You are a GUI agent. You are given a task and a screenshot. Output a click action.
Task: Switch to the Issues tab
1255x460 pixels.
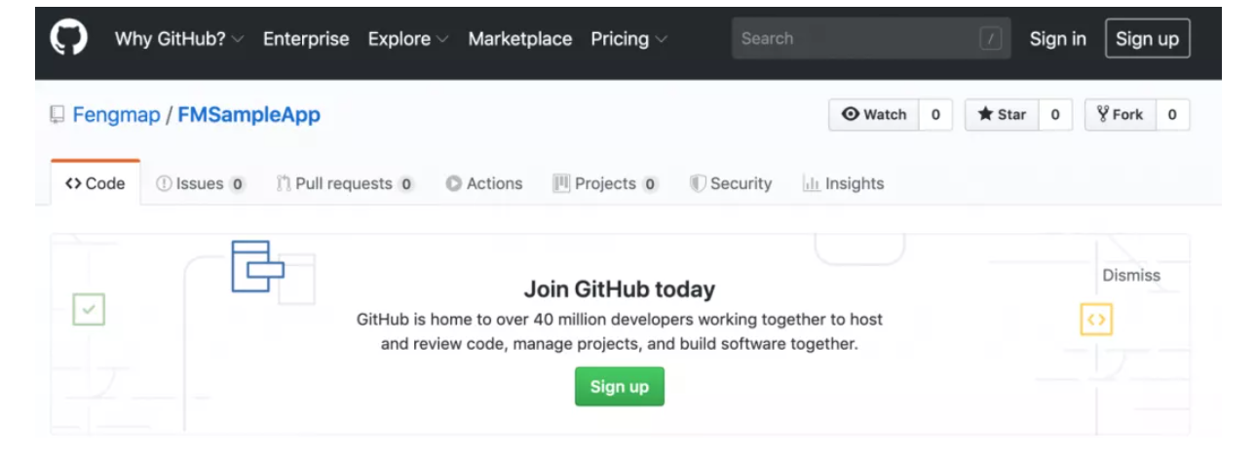coord(201,183)
